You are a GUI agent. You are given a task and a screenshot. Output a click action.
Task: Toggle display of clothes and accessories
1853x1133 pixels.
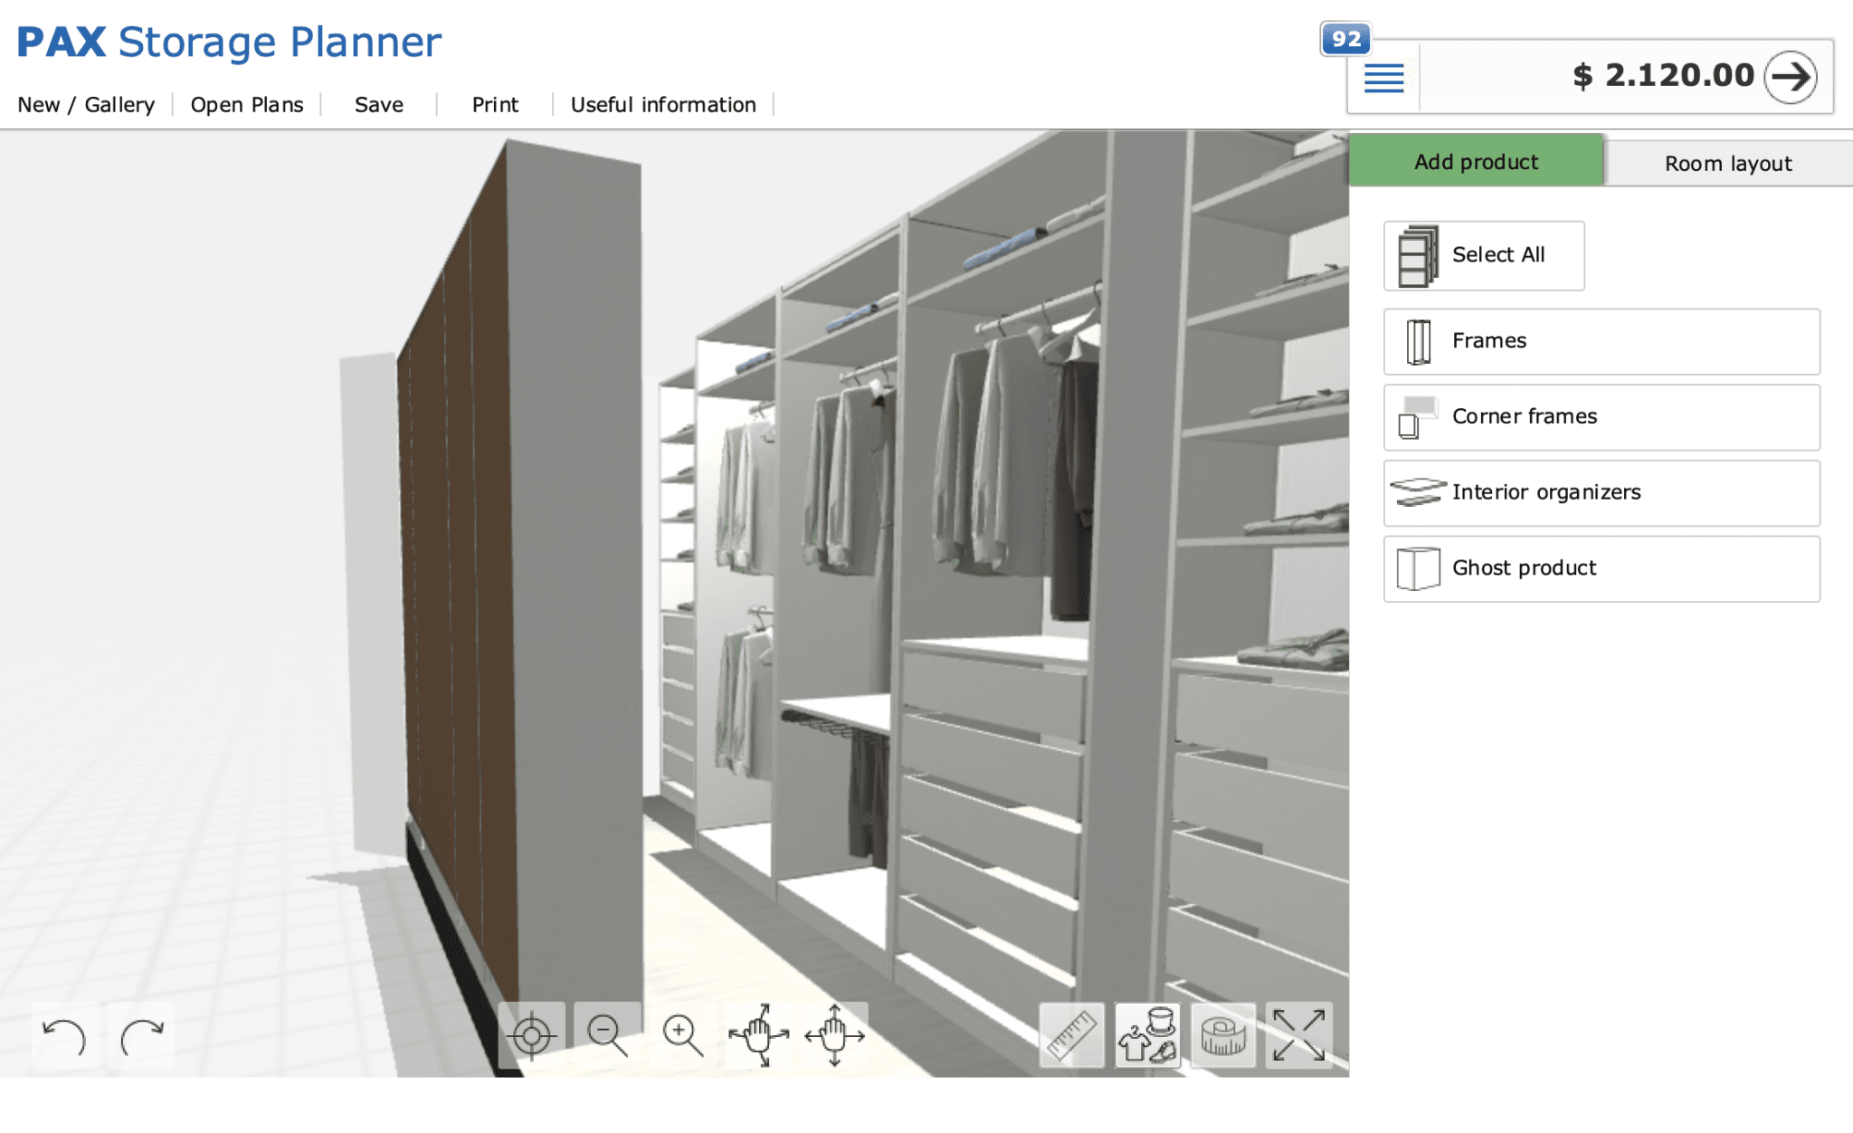pos(1147,1034)
